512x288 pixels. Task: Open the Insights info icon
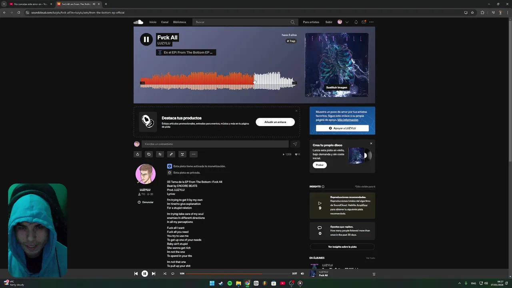pyautogui.click(x=323, y=187)
